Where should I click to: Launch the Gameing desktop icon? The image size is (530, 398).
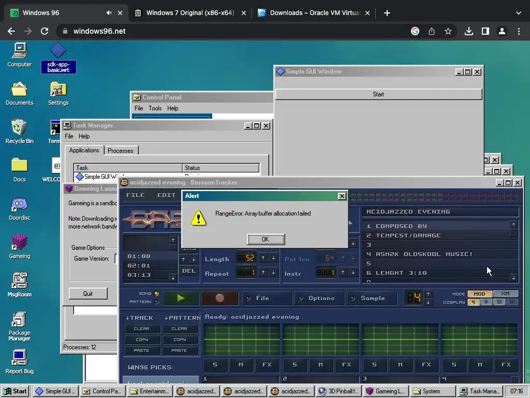tap(19, 247)
